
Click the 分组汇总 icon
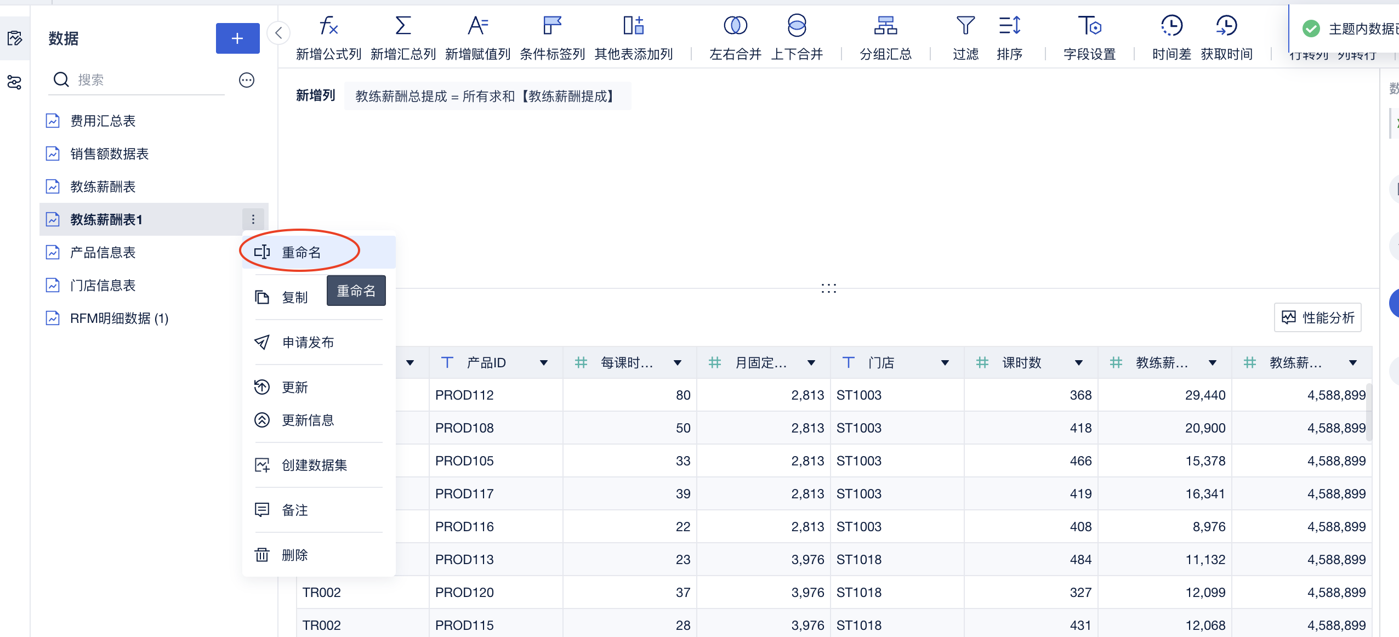885,26
